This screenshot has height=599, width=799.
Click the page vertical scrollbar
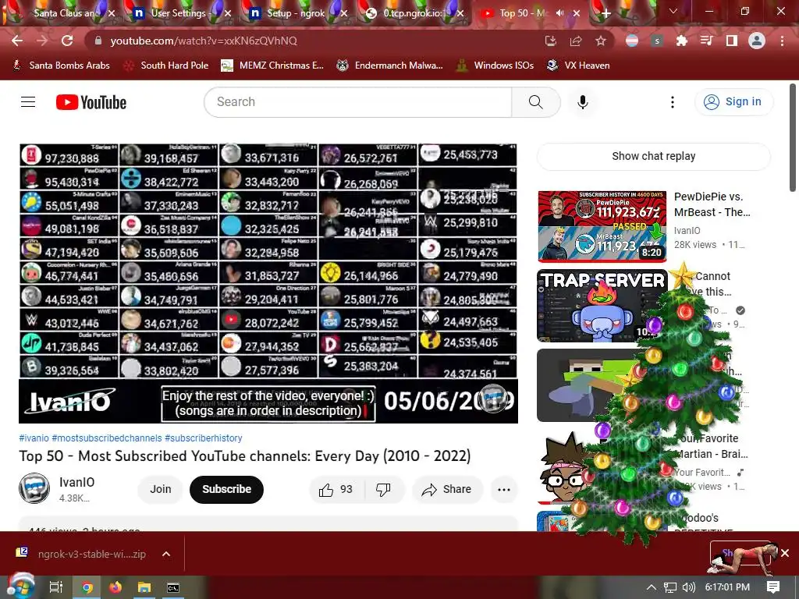pyautogui.click(x=793, y=137)
